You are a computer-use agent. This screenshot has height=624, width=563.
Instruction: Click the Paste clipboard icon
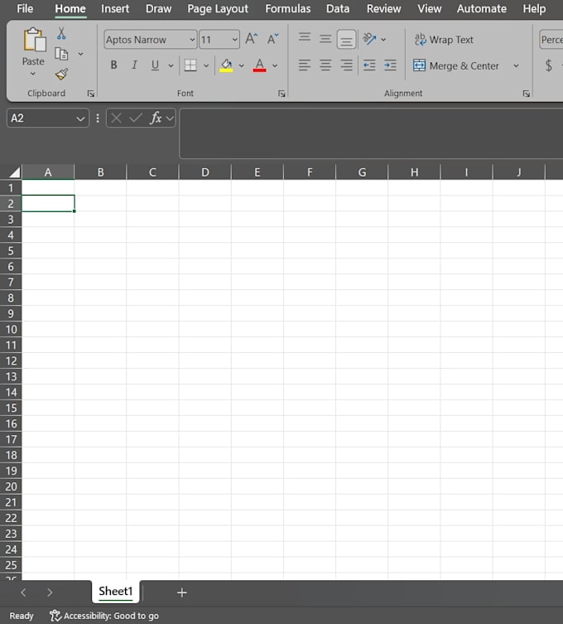point(35,40)
